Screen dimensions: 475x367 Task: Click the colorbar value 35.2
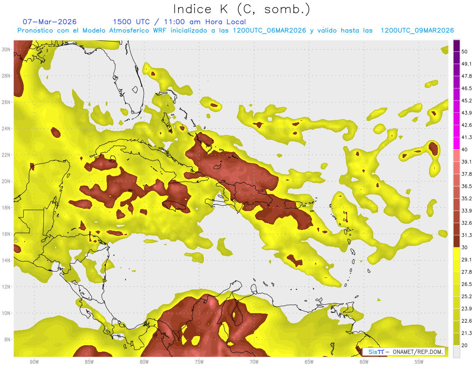467,198
